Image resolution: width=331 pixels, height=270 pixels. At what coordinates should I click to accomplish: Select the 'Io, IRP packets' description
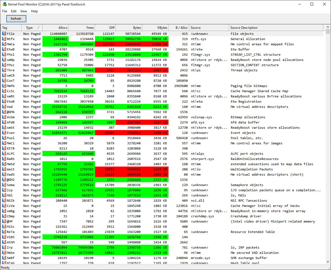point(245,248)
